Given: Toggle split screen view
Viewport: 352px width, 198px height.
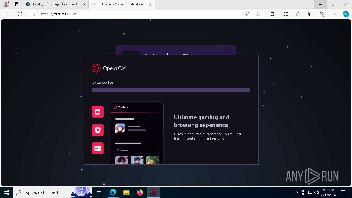Looking at the screenshot, I should [286, 14].
